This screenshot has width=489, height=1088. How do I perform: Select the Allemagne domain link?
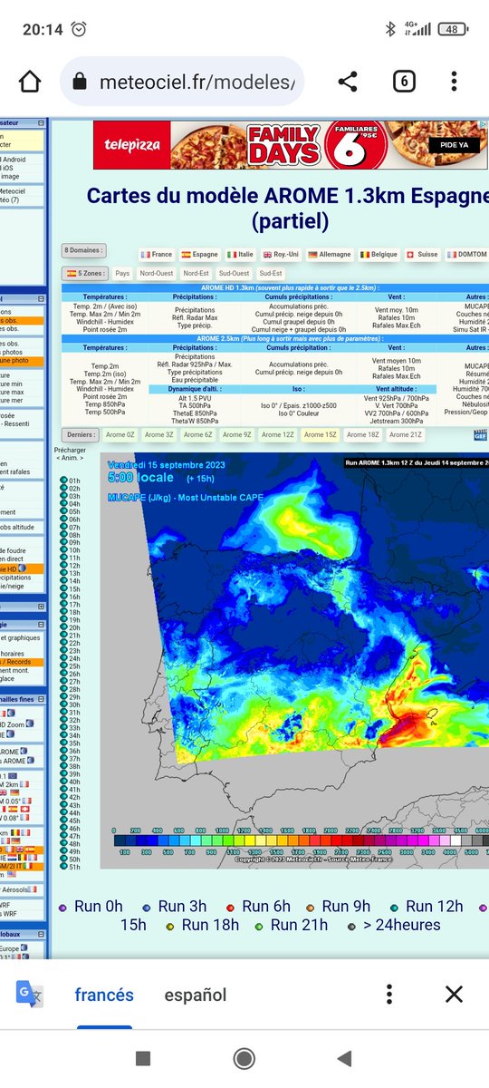coord(330,255)
